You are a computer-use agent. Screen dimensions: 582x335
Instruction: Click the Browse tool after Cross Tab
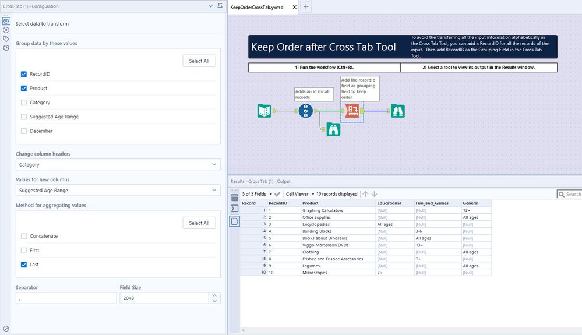(x=397, y=111)
